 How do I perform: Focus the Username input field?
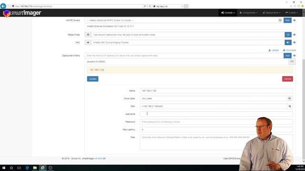click(216, 114)
